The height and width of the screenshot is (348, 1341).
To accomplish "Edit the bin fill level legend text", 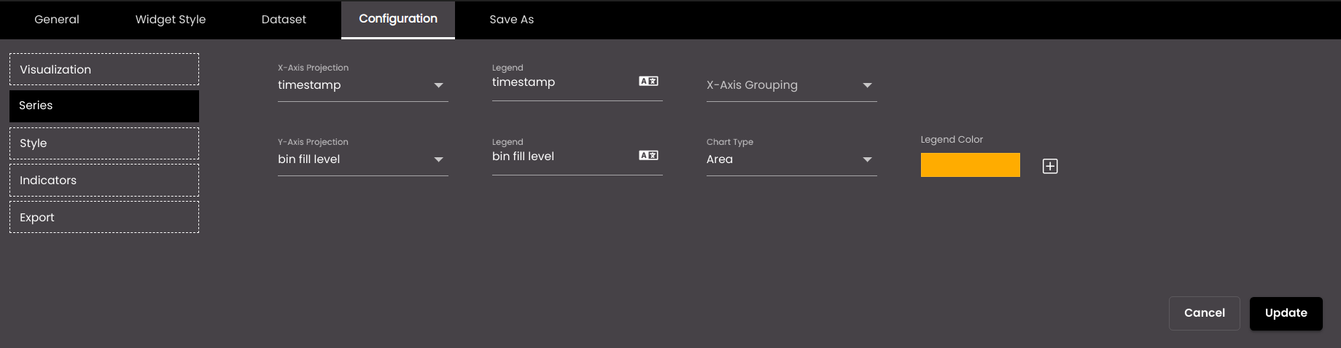I will (x=561, y=157).
